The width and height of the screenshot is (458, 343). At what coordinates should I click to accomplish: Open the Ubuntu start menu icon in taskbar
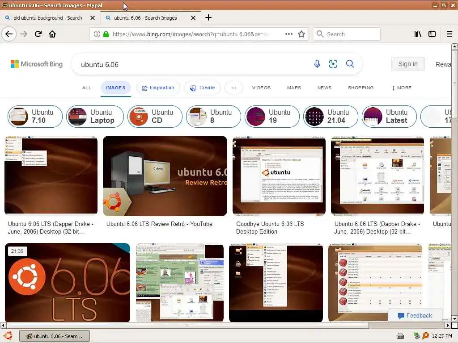tap(8, 336)
